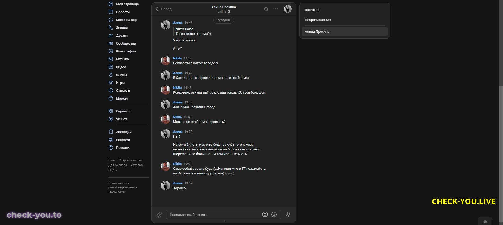503x225 pixels.
Task: Open Сервисы grid icon
Action: tap(111, 111)
